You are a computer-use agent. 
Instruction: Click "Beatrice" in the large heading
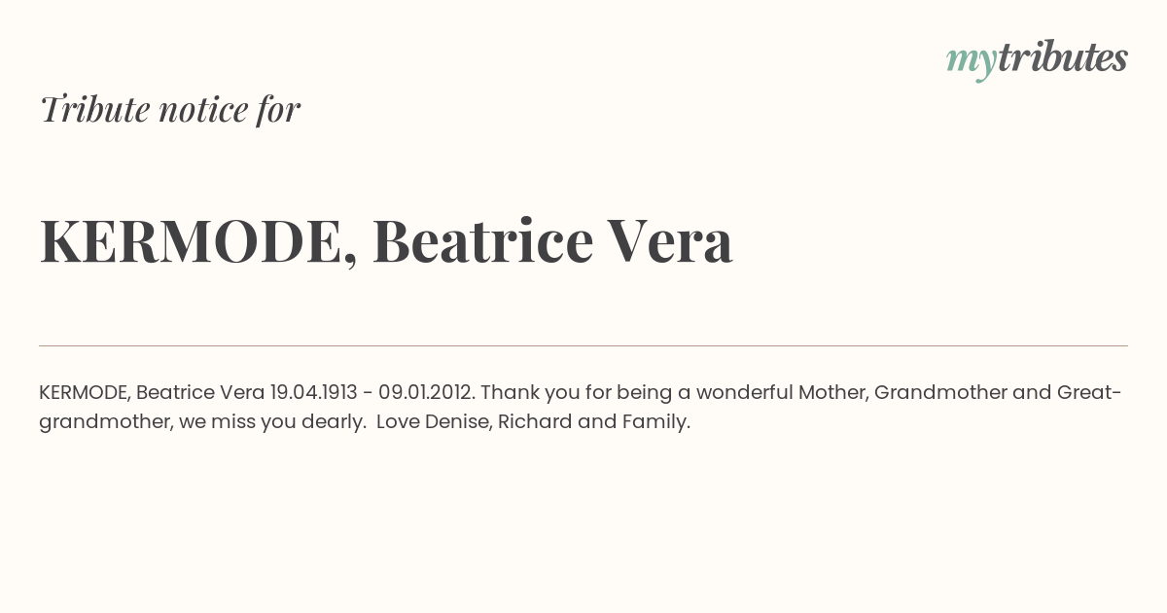pos(482,241)
